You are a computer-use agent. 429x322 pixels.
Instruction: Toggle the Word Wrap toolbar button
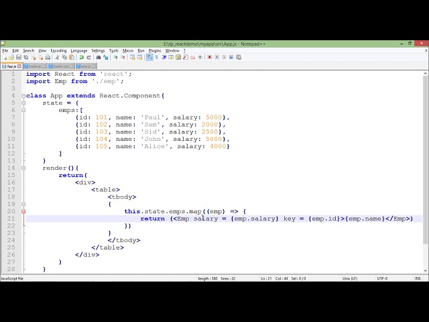[x=149, y=58]
